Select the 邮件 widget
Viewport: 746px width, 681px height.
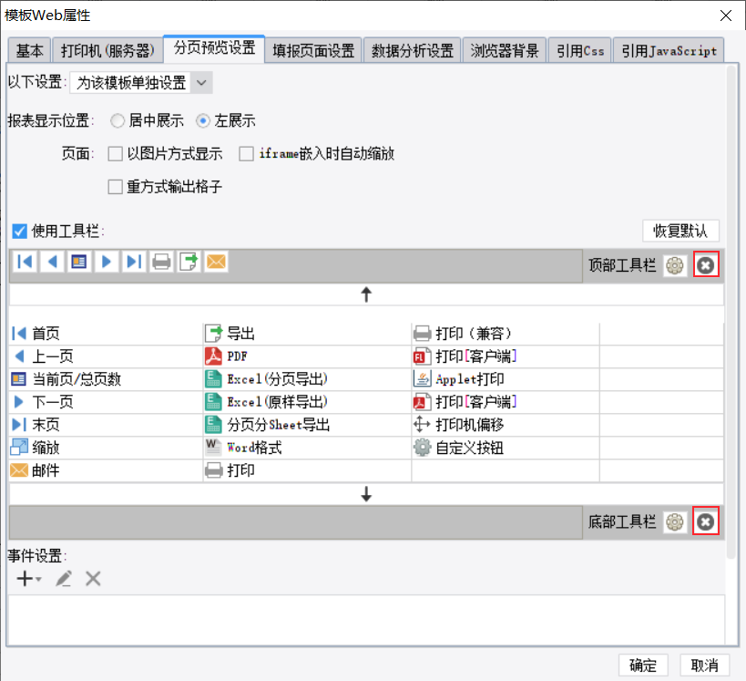tap(106, 470)
